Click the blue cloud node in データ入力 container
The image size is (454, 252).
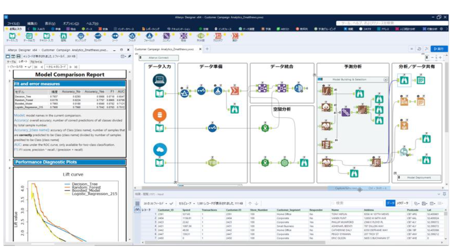[x=160, y=150]
